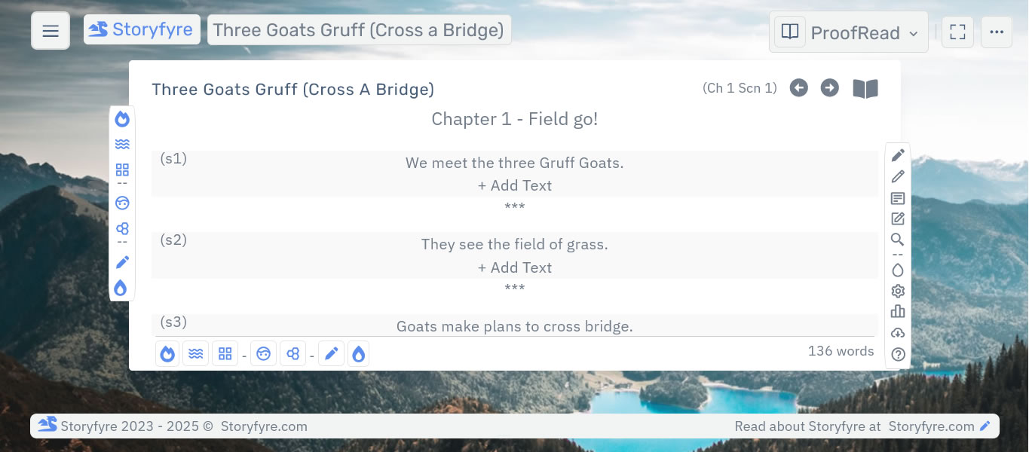Image resolution: width=1029 pixels, height=452 pixels.
Task: Go to previous scene arrow
Action: (798, 88)
